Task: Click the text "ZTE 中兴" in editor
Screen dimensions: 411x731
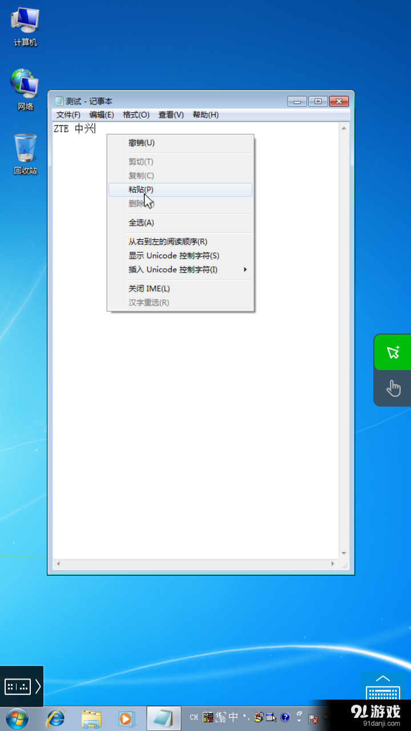Action: [74, 129]
